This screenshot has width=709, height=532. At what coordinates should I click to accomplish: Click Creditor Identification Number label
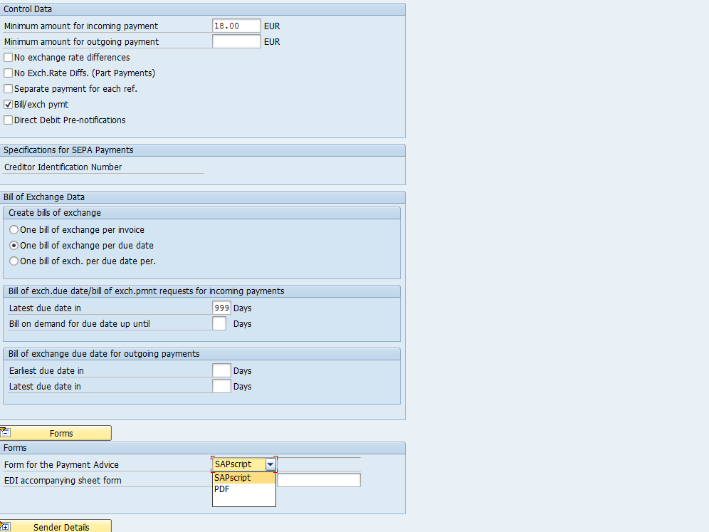[63, 167]
